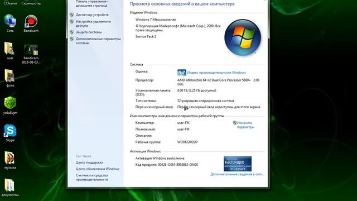Click the 4,7 performance score badge
This screenshot has height=201, width=357.
pyautogui.click(x=181, y=73)
